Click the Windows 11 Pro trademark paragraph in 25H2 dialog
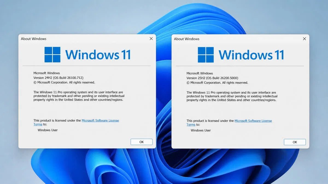Screen dimensions: 328x184 [232, 96]
